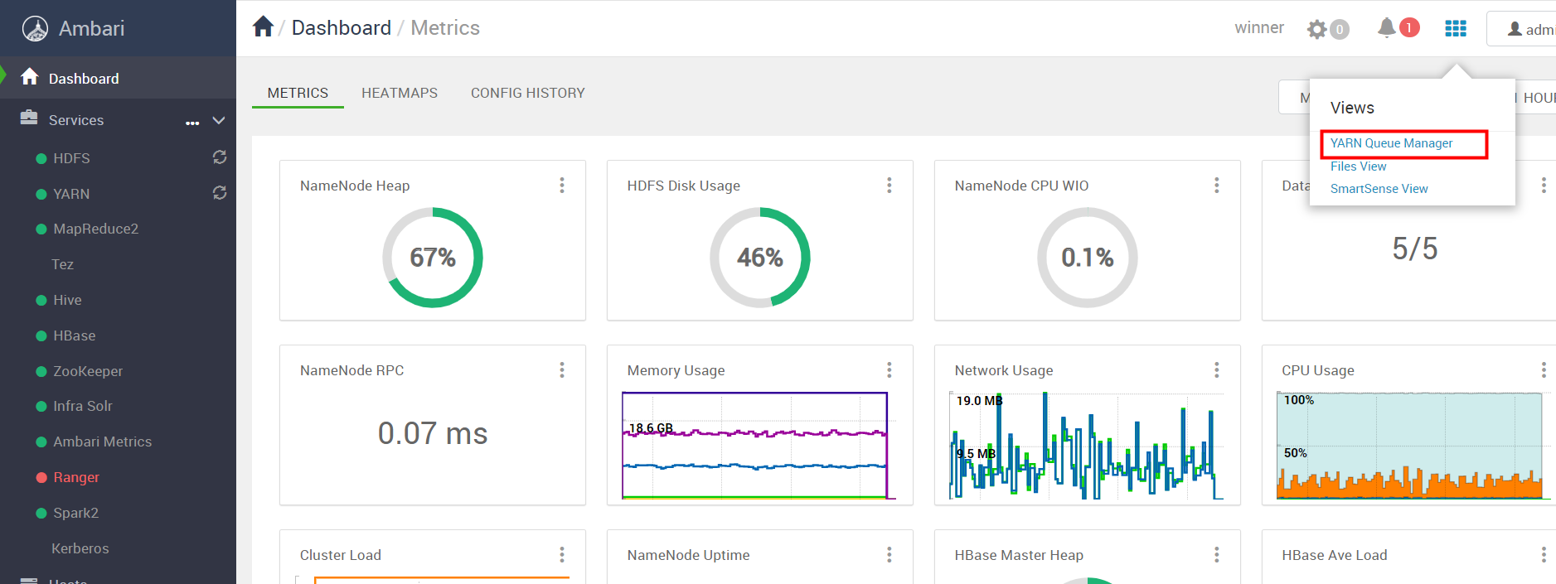
Task: Switch to the Heatmaps tab
Action: 400,93
